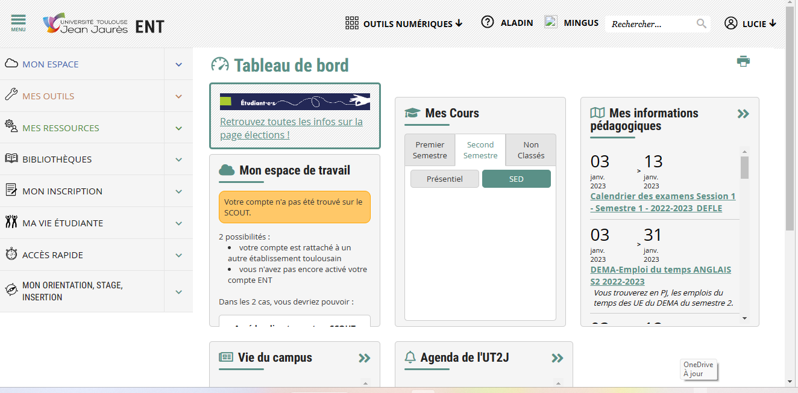Switch to the Premier Semestre tab

430,150
